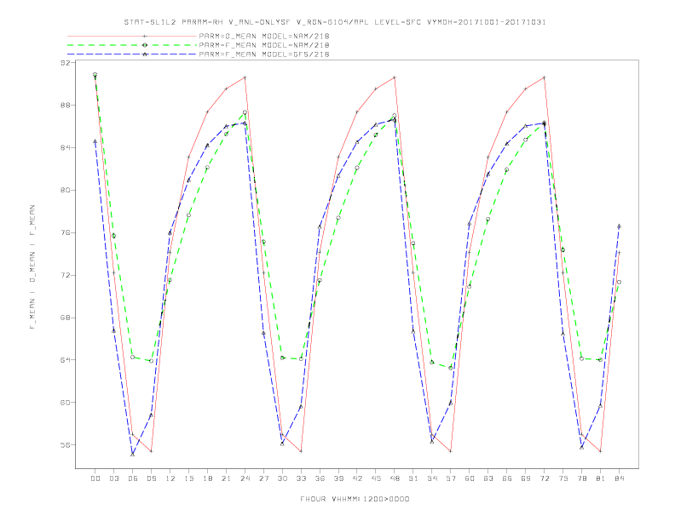This screenshot has width=675, height=521.
Task: Select legend entry PARM=F_MEAN MODEL=GFS/218
Action: (x=264, y=54)
